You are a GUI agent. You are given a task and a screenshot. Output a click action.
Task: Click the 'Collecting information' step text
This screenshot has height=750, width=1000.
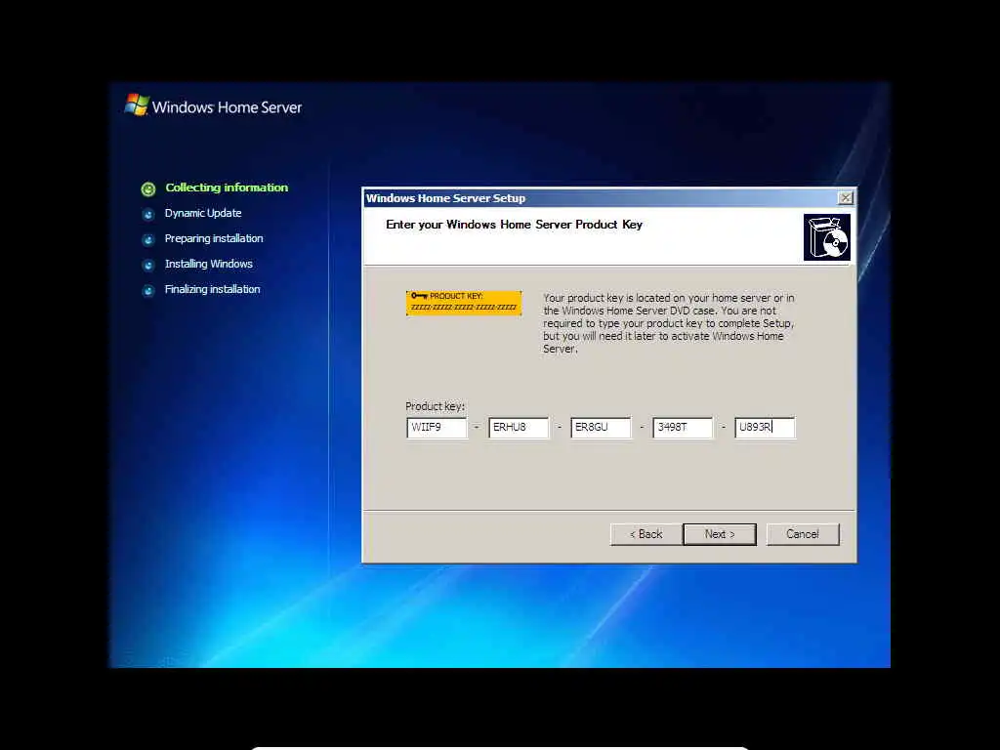click(227, 187)
